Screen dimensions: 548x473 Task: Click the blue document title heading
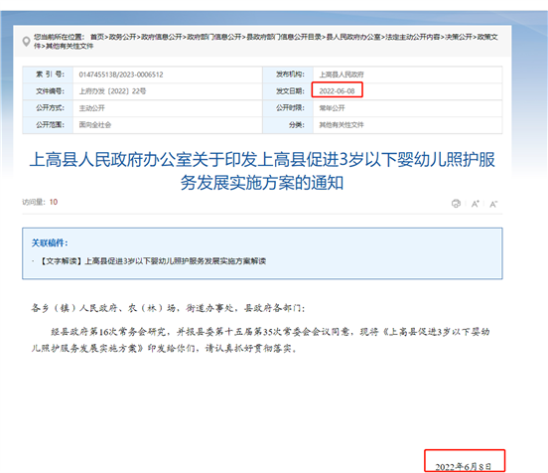click(x=262, y=171)
